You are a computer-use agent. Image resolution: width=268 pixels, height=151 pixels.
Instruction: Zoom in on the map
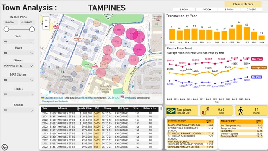[x=46, y=20]
